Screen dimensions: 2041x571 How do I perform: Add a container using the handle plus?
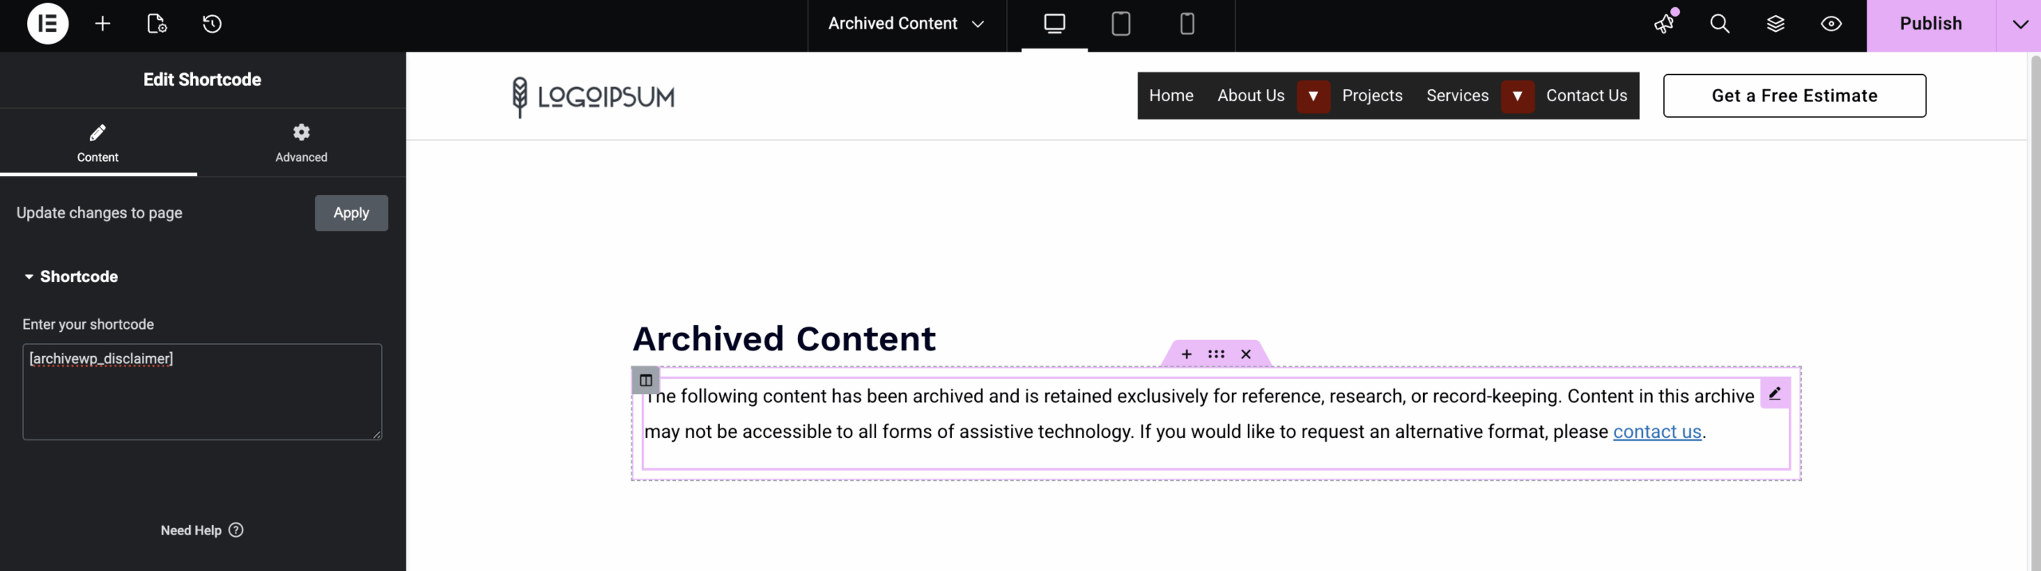(x=1186, y=354)
